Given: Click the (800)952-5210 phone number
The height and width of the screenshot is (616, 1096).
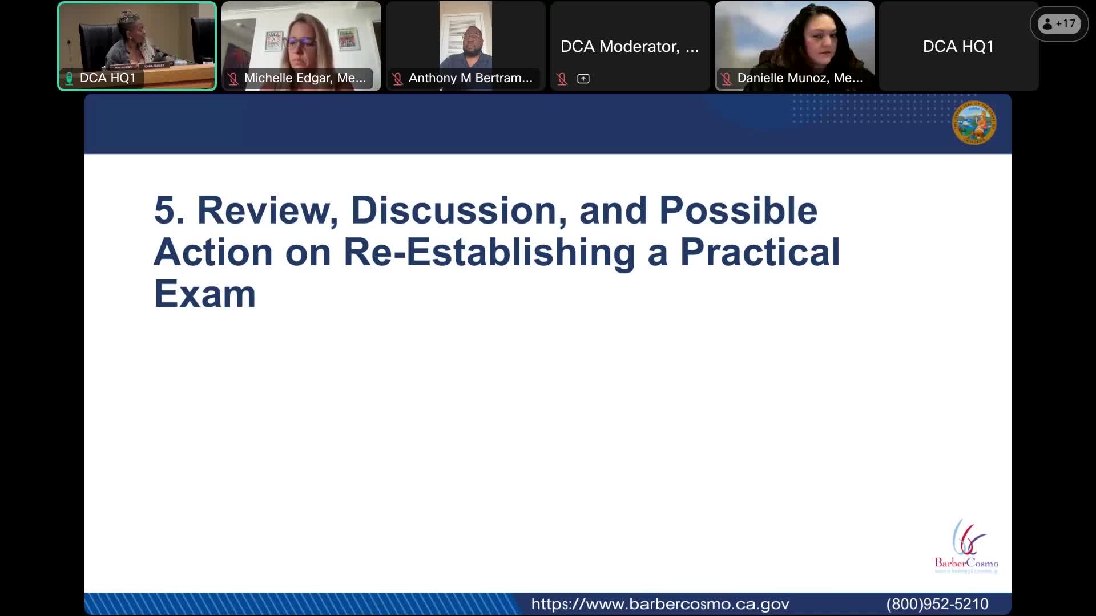Looking at the screenshot, I should click(x=937, y=604).
